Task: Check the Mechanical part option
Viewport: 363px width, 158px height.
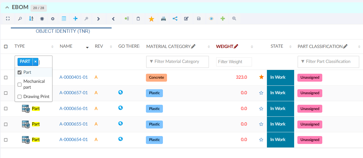Action: [20, 85]
